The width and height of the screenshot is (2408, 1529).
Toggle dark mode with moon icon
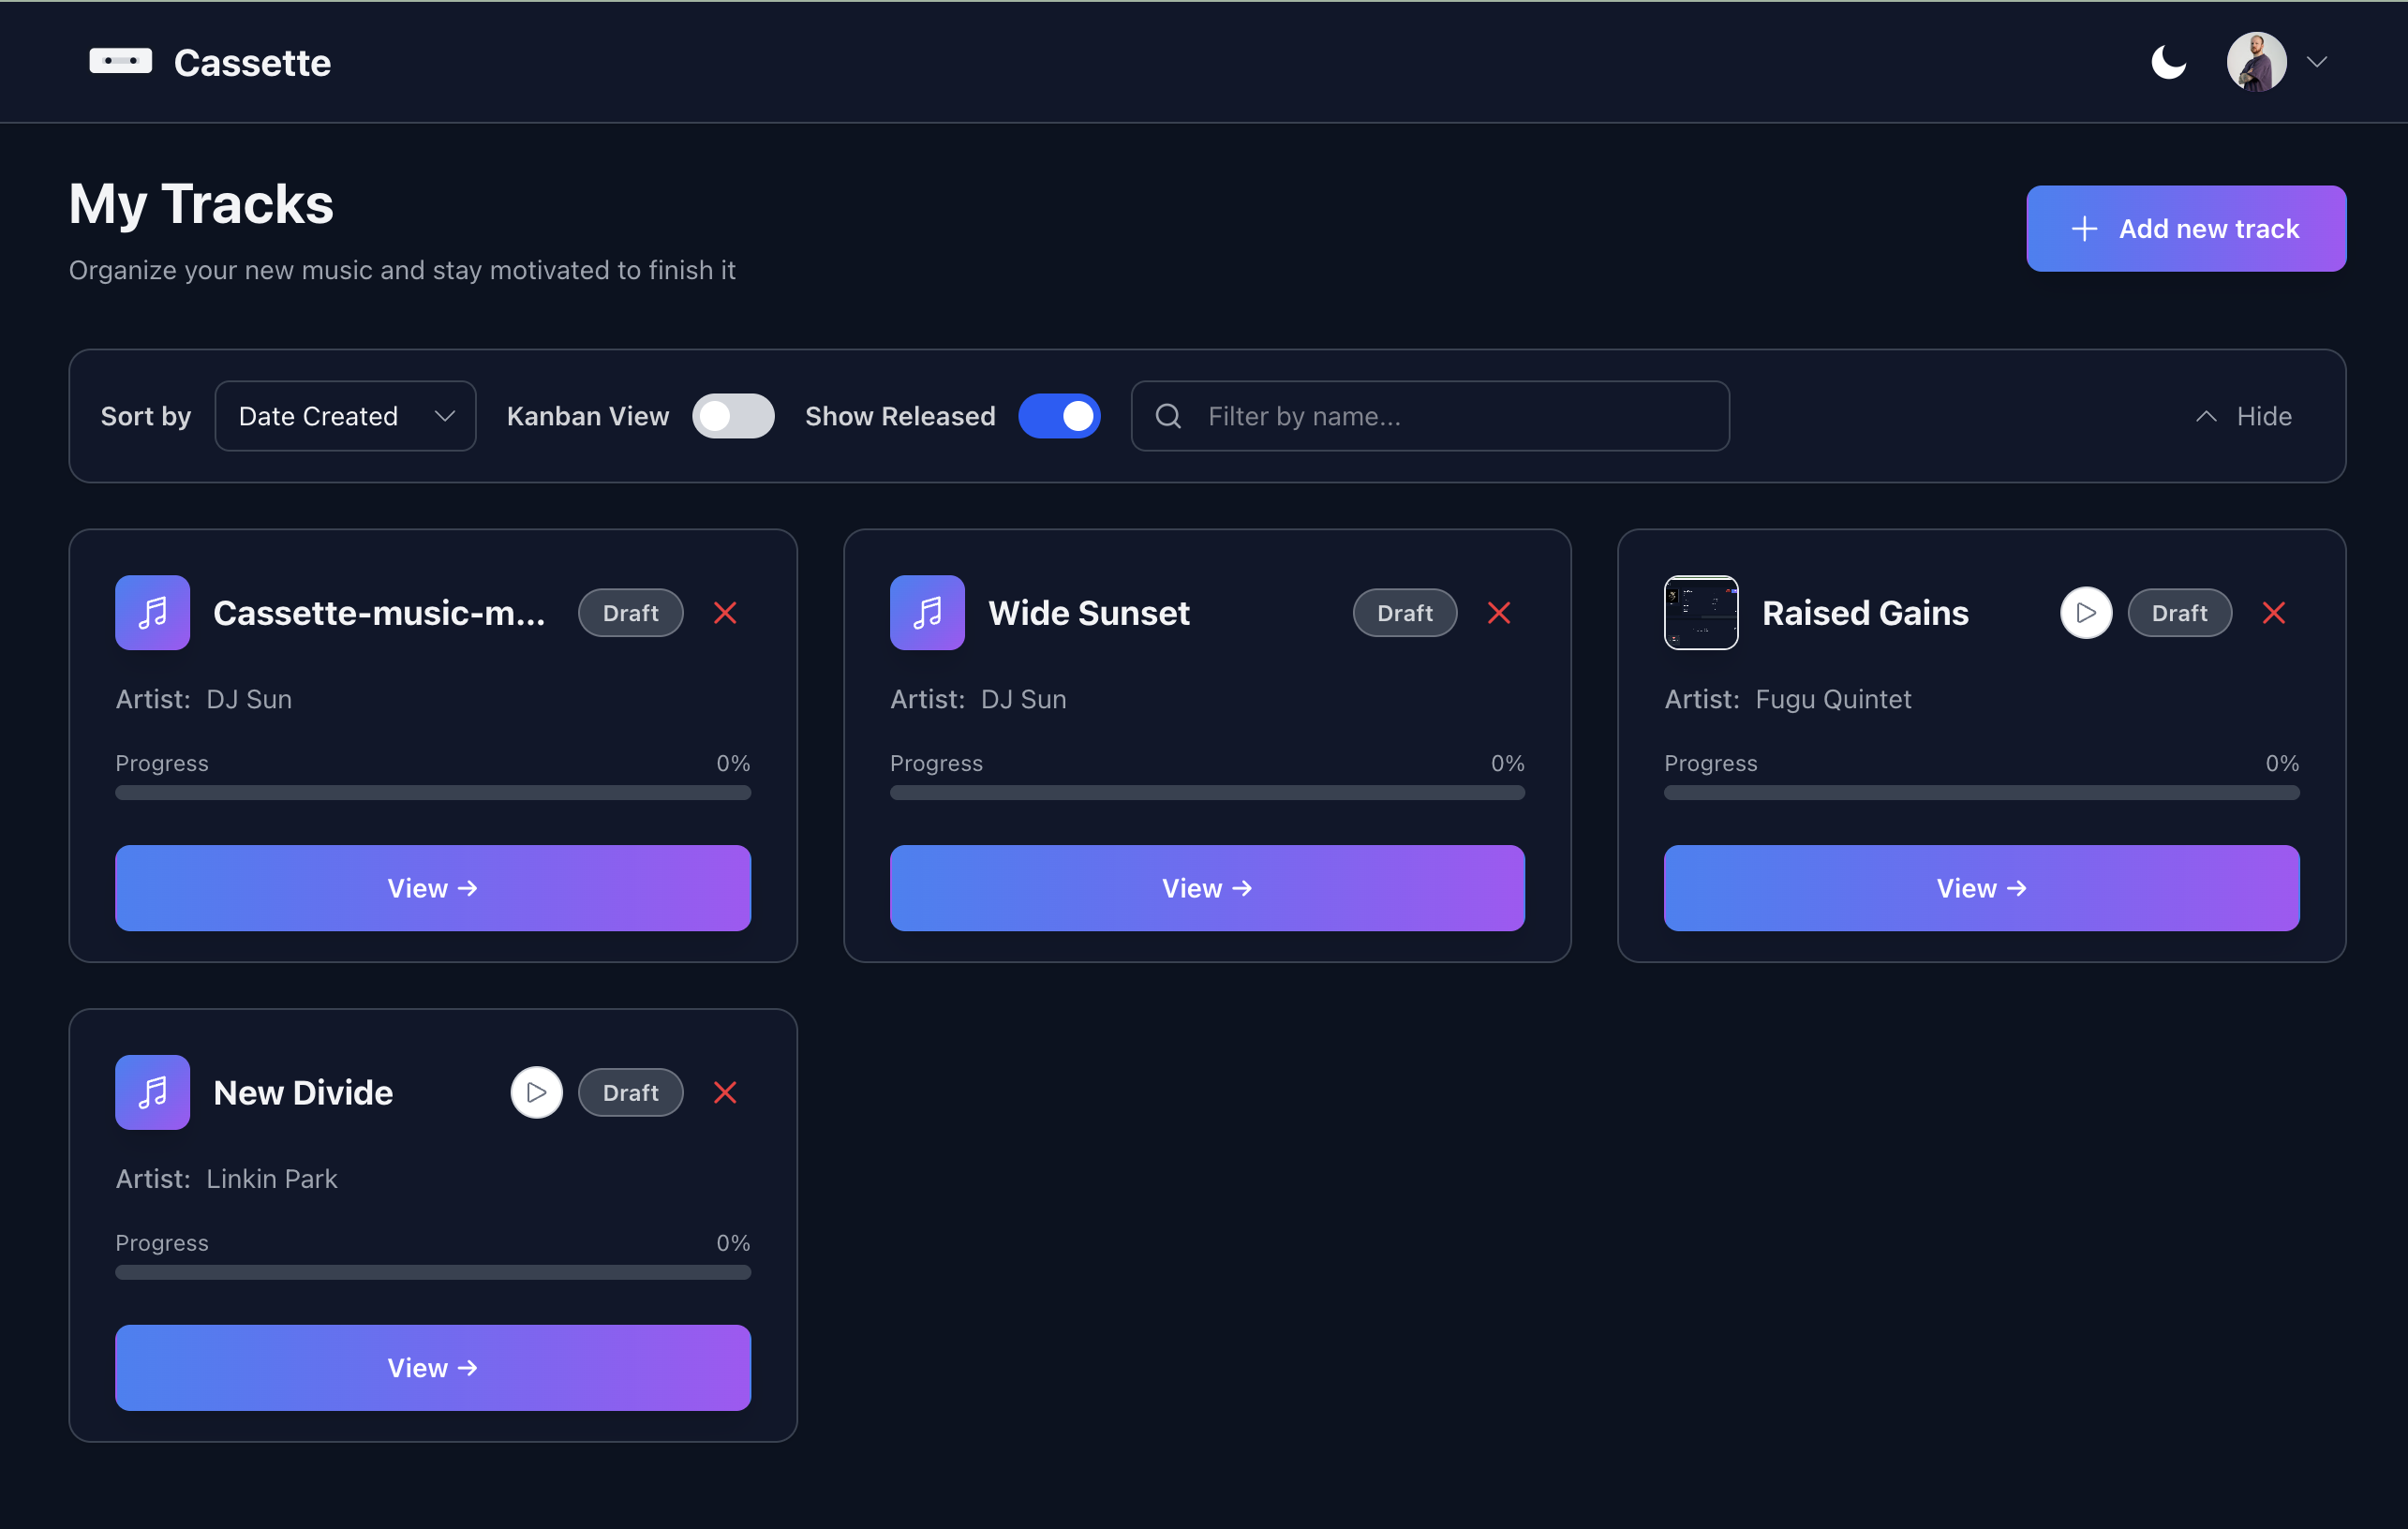pos(2168,62)
